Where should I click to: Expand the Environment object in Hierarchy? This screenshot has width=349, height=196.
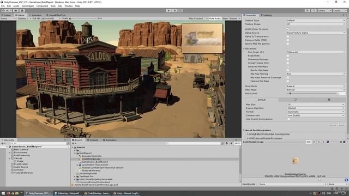(x=10, y=152)
